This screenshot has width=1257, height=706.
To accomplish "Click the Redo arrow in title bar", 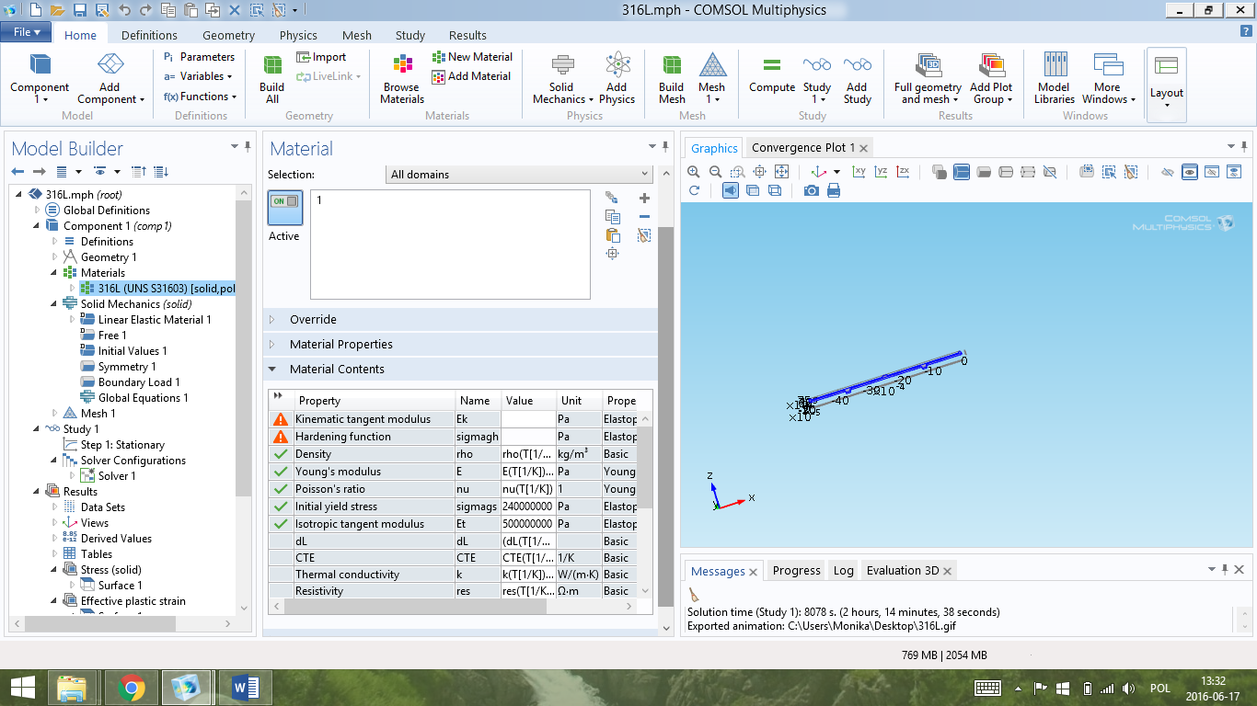I will 145,10.
